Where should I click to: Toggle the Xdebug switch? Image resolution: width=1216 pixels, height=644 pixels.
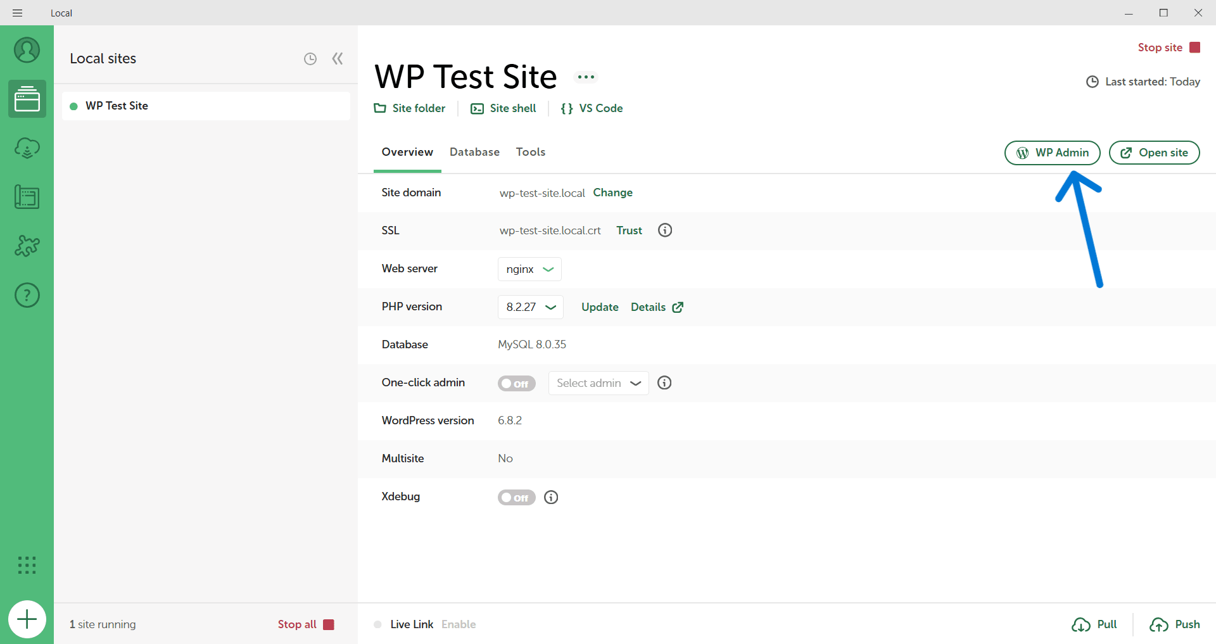coord(516,498)
